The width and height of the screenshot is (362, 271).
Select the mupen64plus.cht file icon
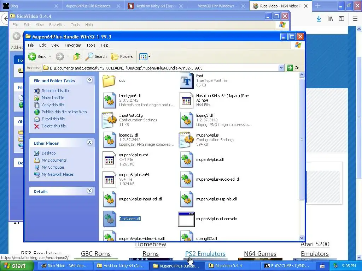[109, 160]
